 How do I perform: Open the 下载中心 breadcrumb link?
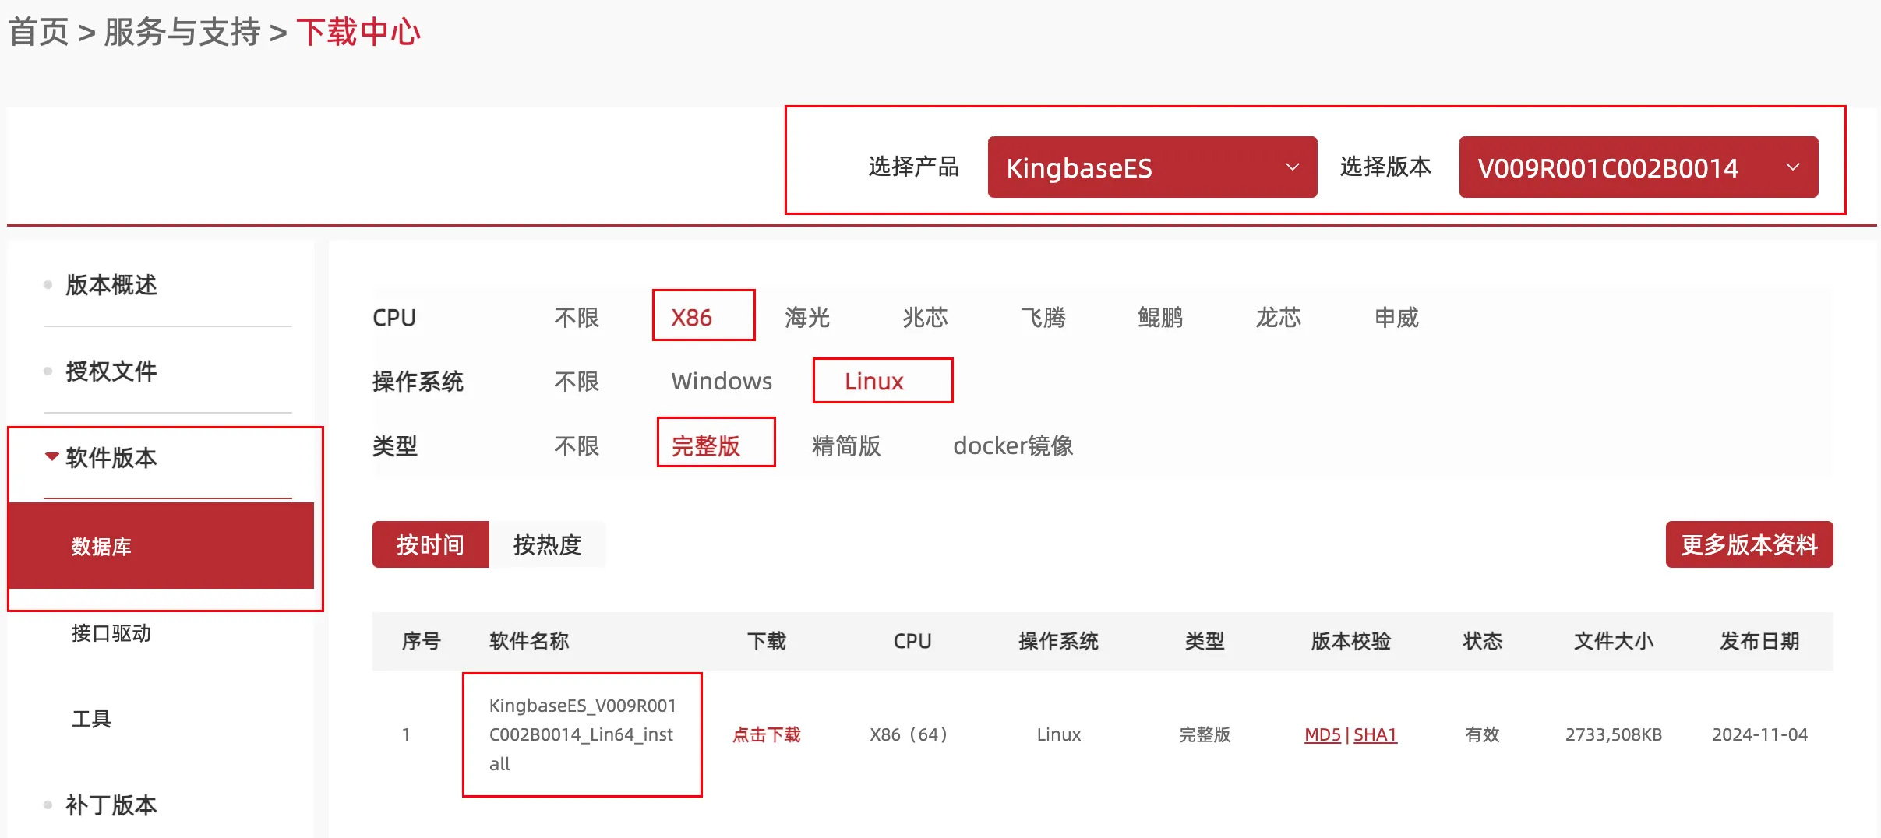(359, 32)
